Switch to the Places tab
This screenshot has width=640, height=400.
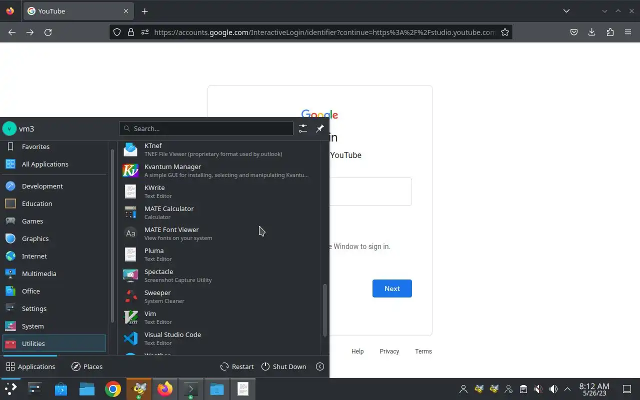click(x=87, y=366)
